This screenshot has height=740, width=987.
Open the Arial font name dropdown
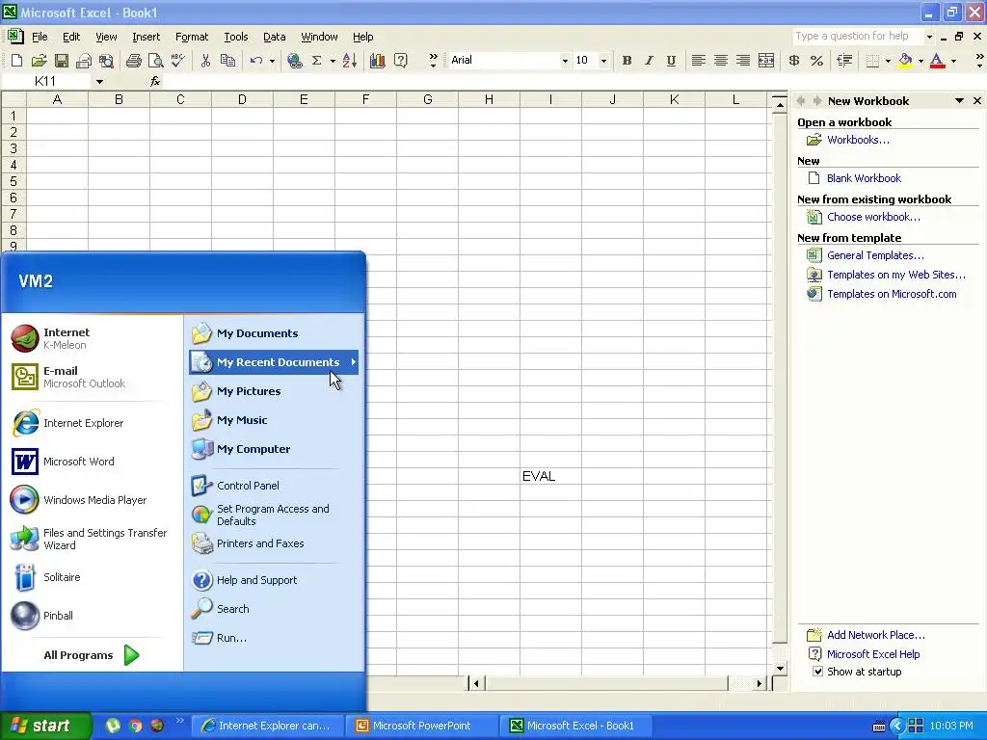pos(565,61)
